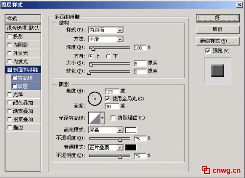Enable the 渐变叠加 gradient overlay checkbox
This screenshot has height=178, width=245.
click(x=10, y=111)
